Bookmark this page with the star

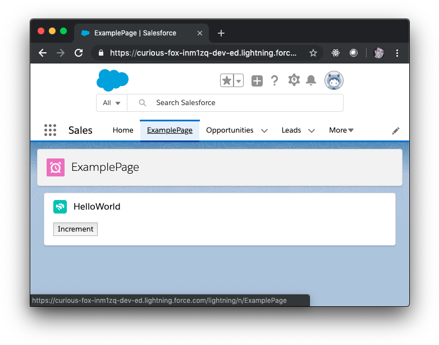tap(313, 53)
